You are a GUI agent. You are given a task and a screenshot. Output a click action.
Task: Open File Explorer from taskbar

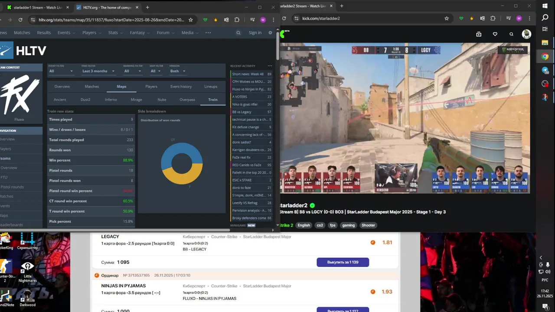pos(545,42)
